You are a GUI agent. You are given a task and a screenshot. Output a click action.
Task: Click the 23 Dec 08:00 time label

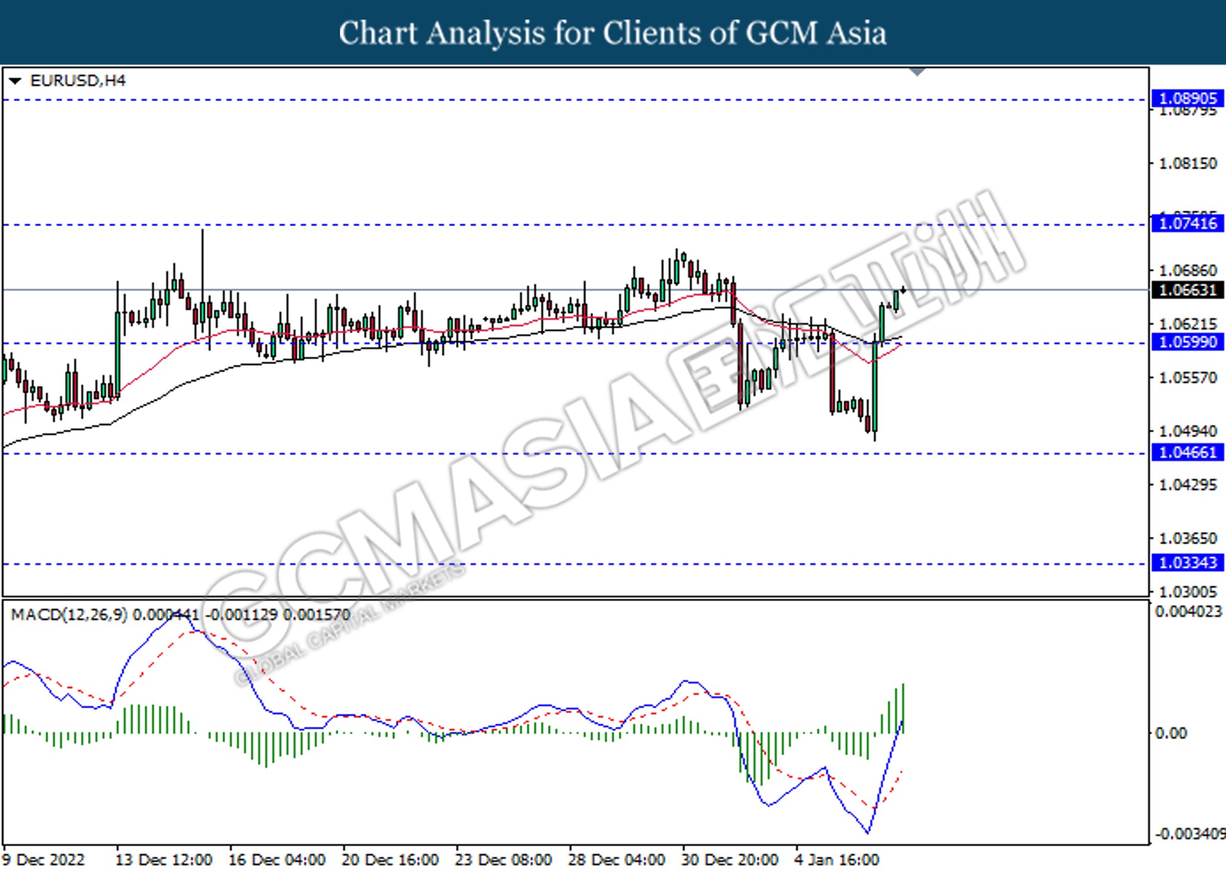pos(504,860)
